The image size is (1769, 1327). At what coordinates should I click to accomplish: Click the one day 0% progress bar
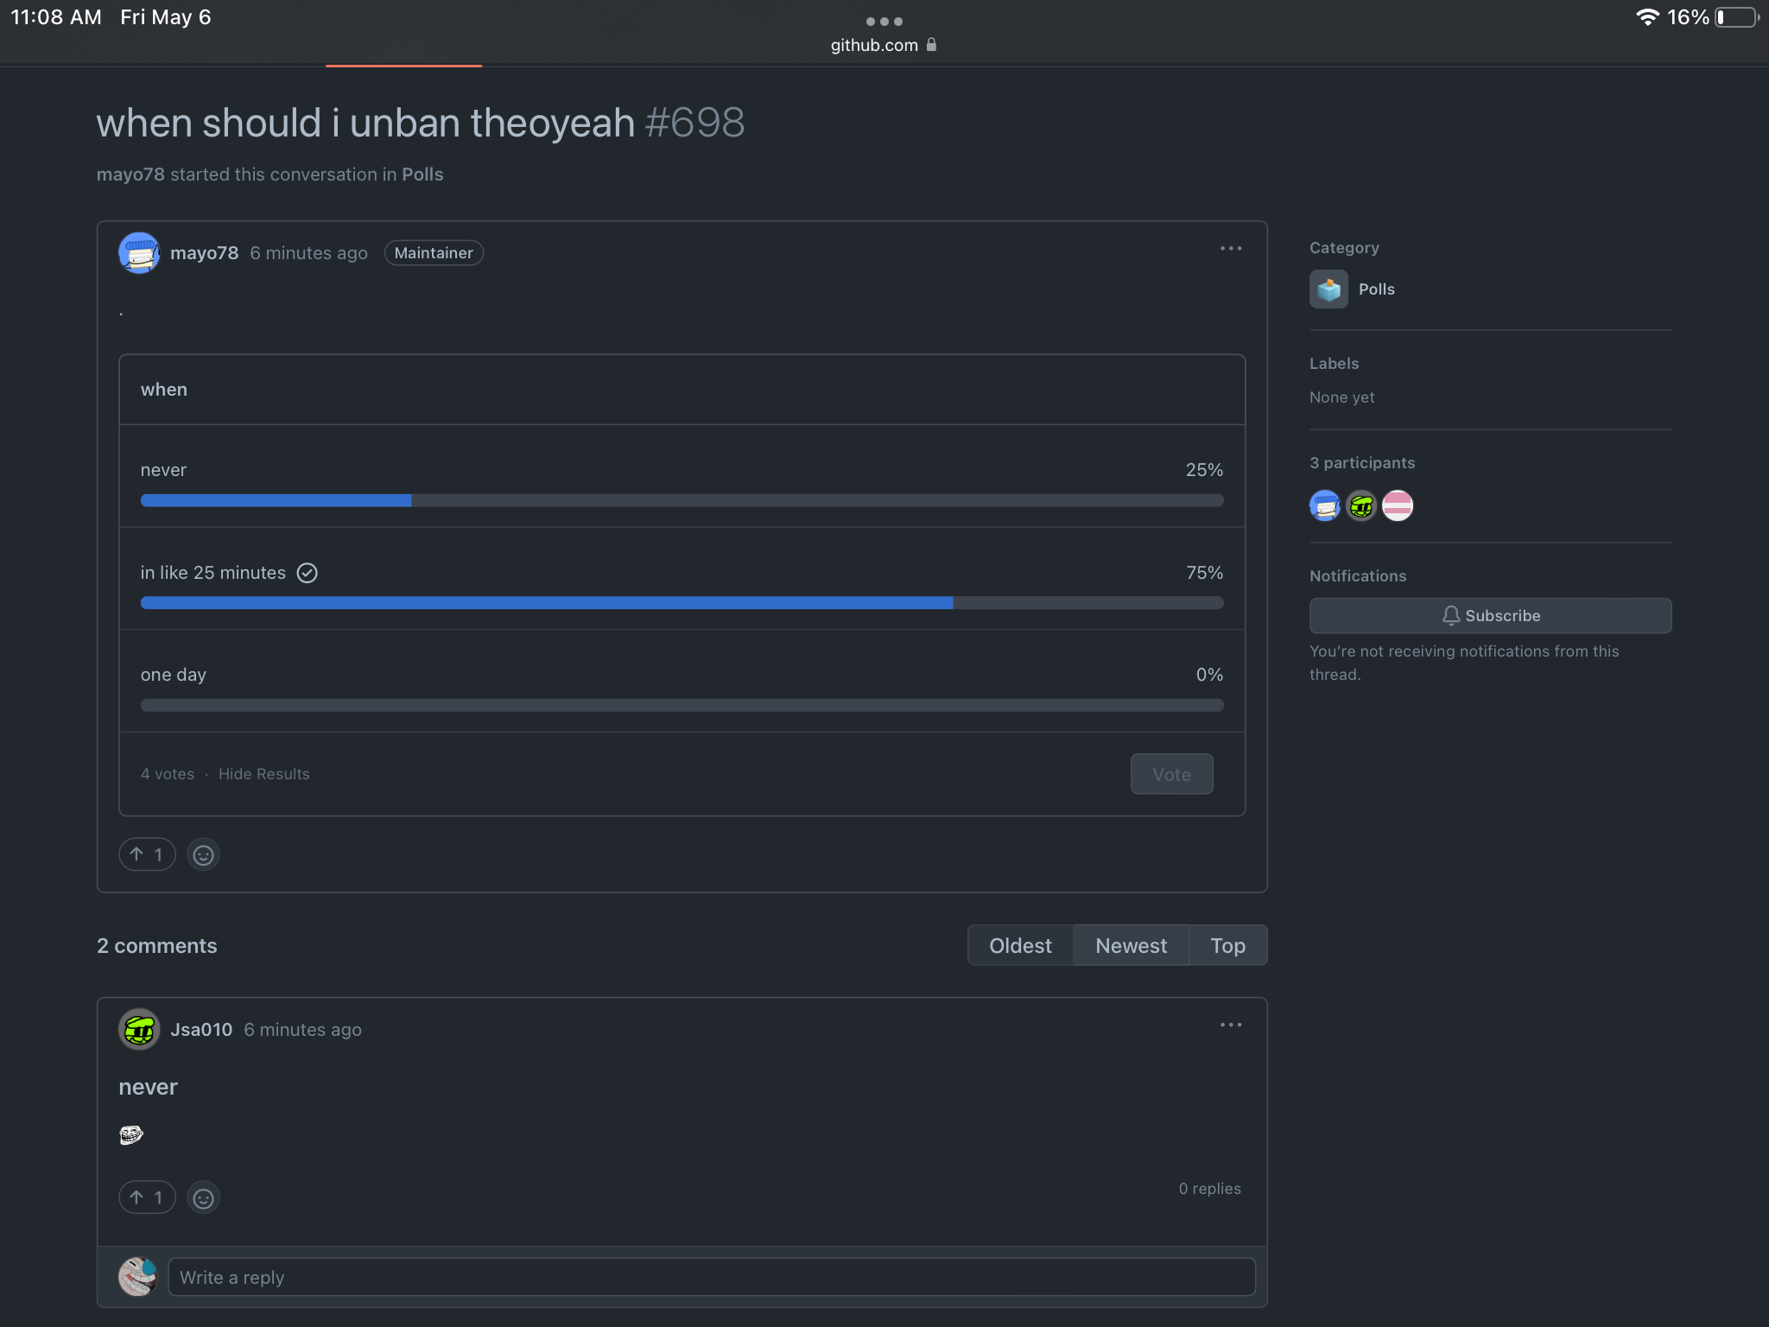point(682,705)
